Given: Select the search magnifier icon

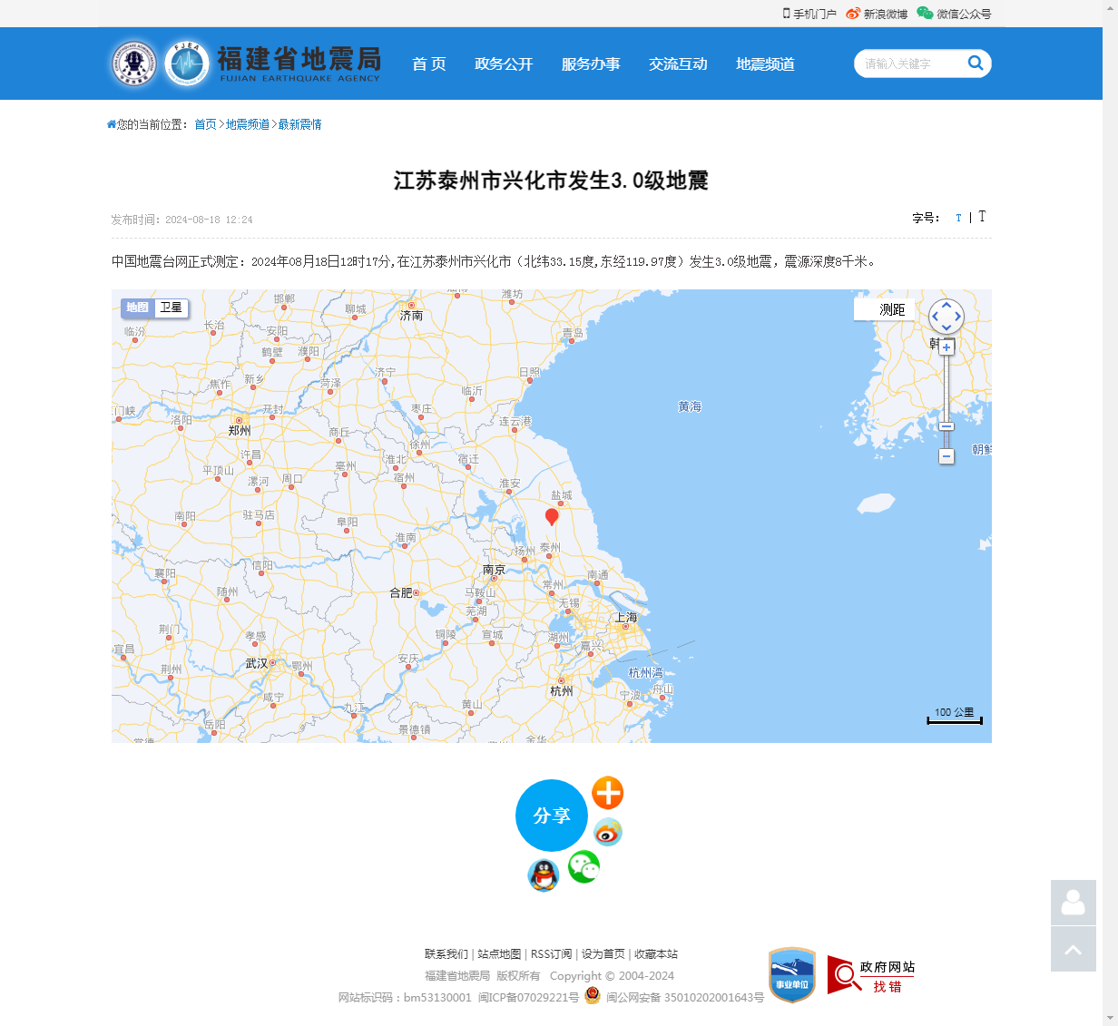Looking at the screenshot, I should click(976, 64).
